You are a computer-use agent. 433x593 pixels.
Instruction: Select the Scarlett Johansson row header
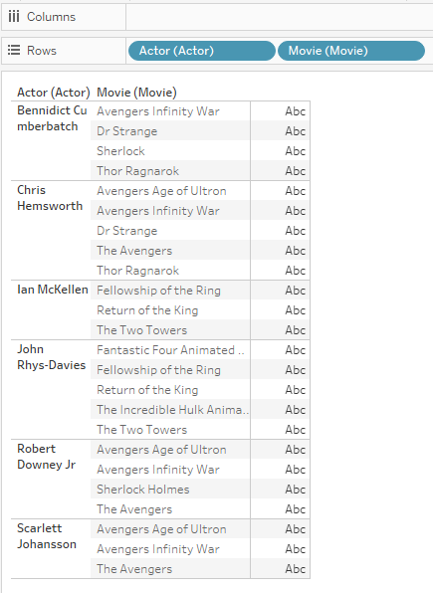click(x=47, y=536)
